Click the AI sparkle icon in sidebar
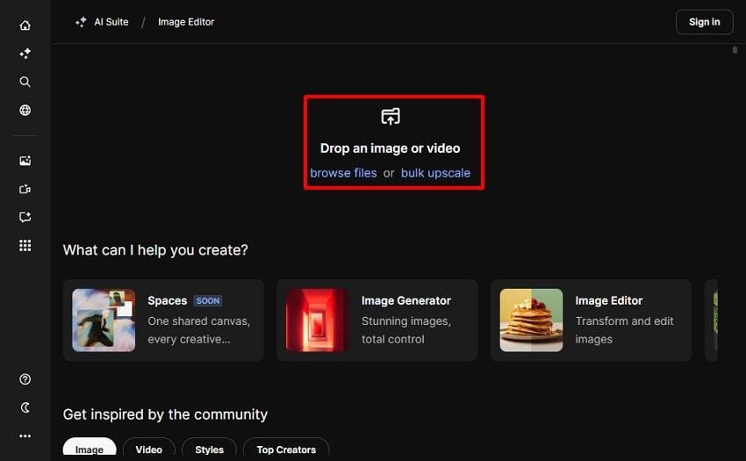The image size is (746, 461). point(25,54)
